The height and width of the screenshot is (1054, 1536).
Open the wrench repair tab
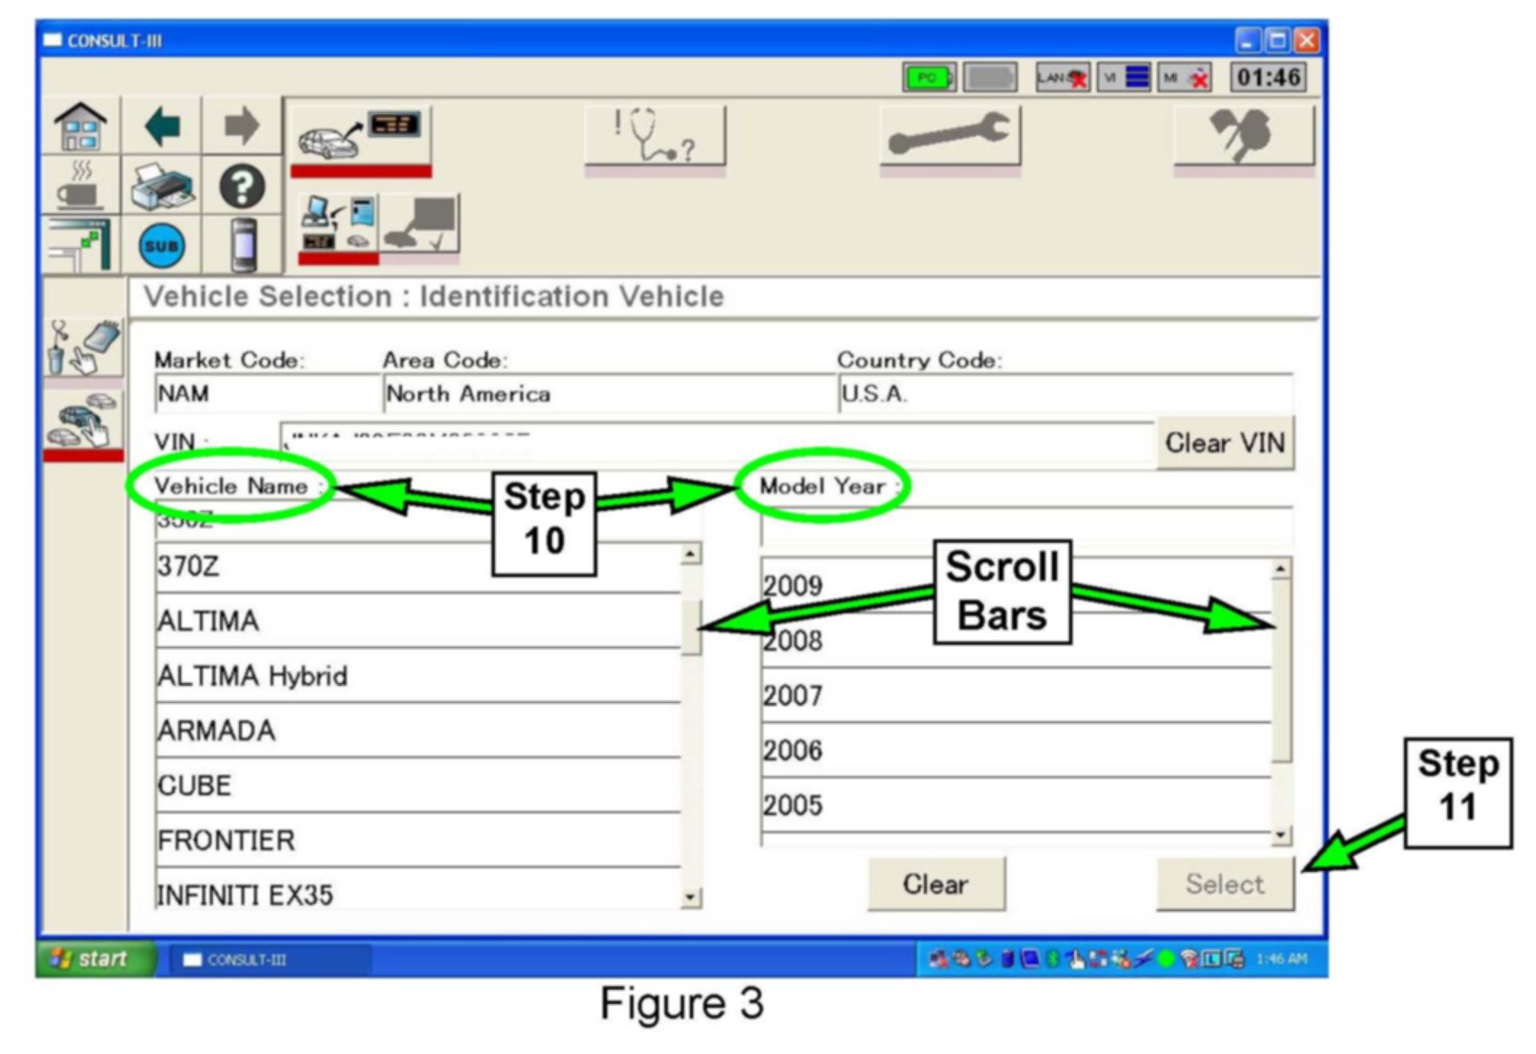pyautogui.click(x=949, y=137)
